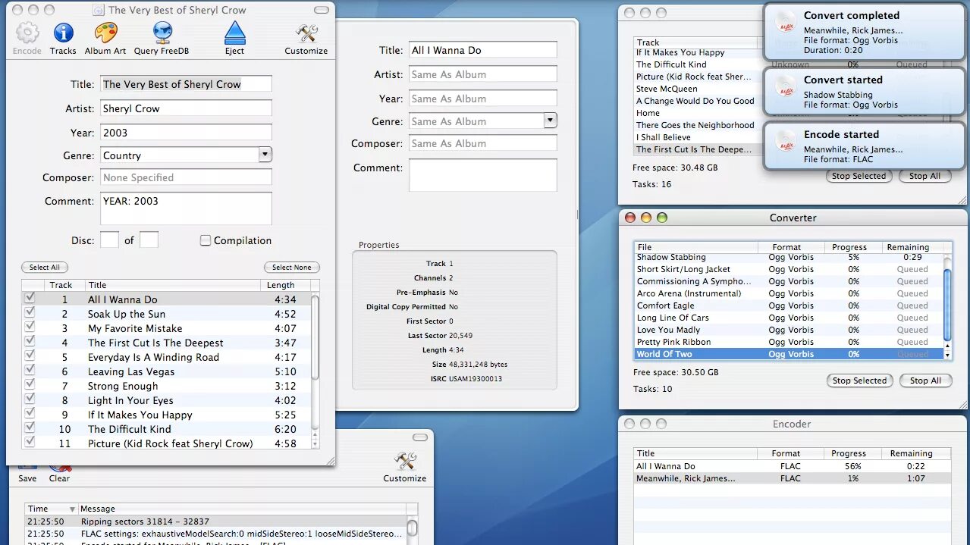
Task: Click the track Title field All I Wanna Do
Action: point(483,50)
